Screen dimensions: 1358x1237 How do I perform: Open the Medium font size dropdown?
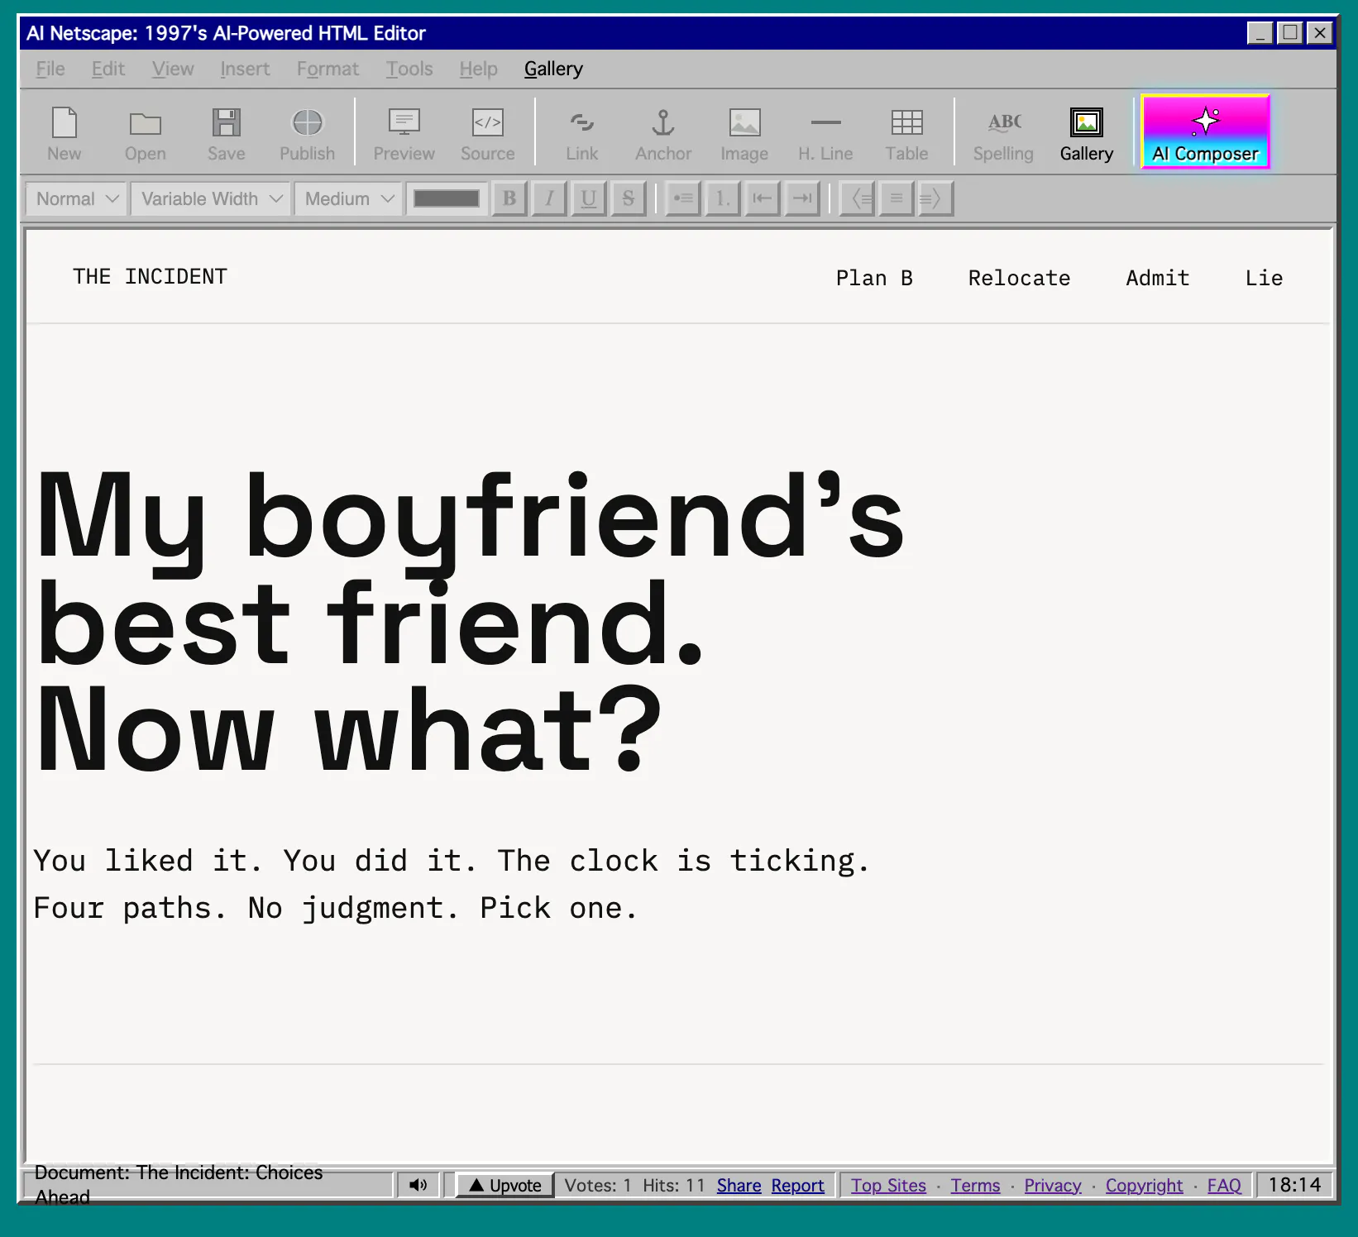[348, 198]
